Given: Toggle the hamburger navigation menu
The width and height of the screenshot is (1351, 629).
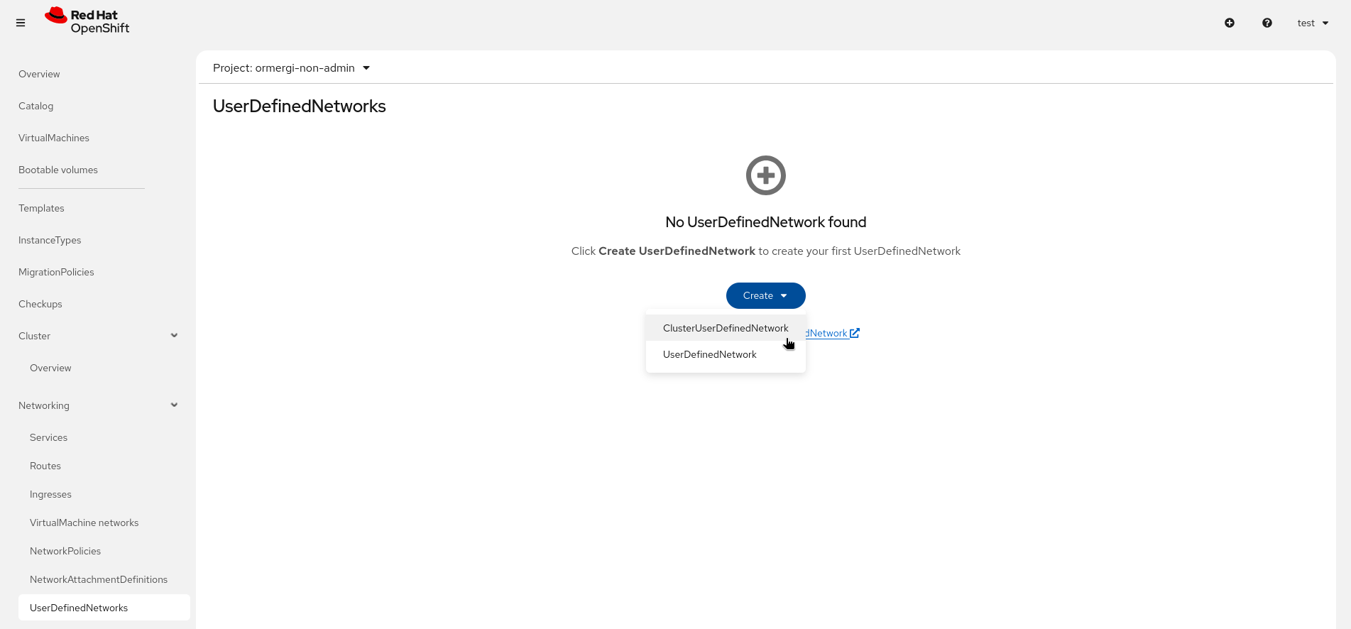Looking at the screenshot, I should [x=21, y=23].
